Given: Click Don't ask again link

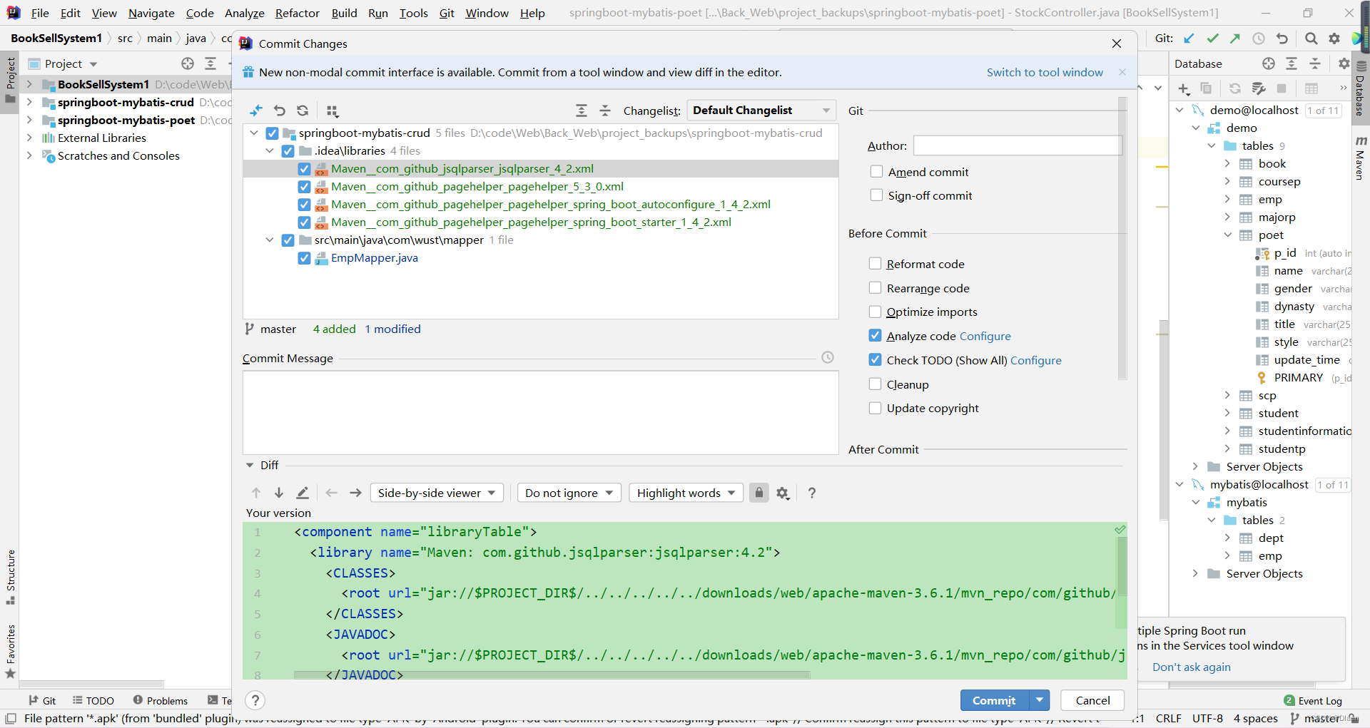Looking at the screenshot, I should click(x=1192, y=667).
